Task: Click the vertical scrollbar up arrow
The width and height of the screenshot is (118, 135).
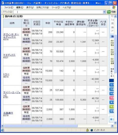Action: 115,16
